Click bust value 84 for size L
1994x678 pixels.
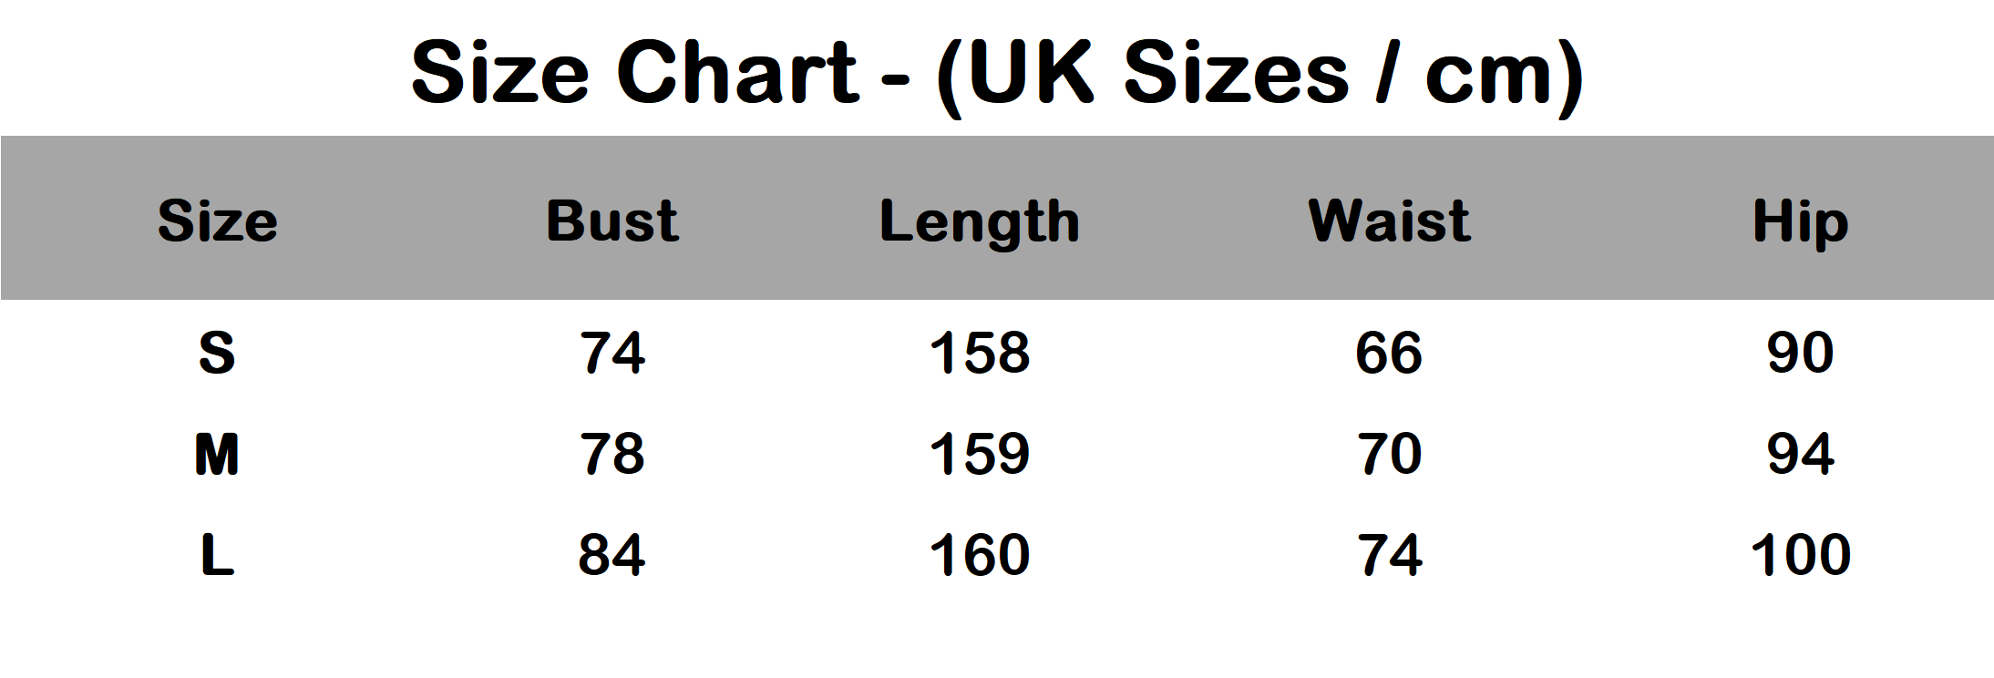click(x=612, y=555)
